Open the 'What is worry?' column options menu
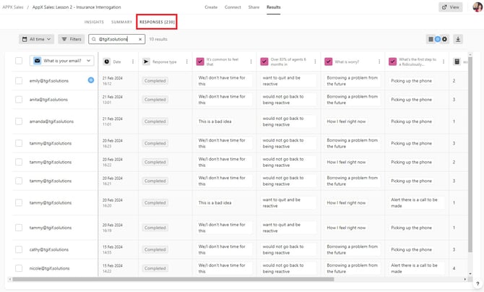 [380, 62]
